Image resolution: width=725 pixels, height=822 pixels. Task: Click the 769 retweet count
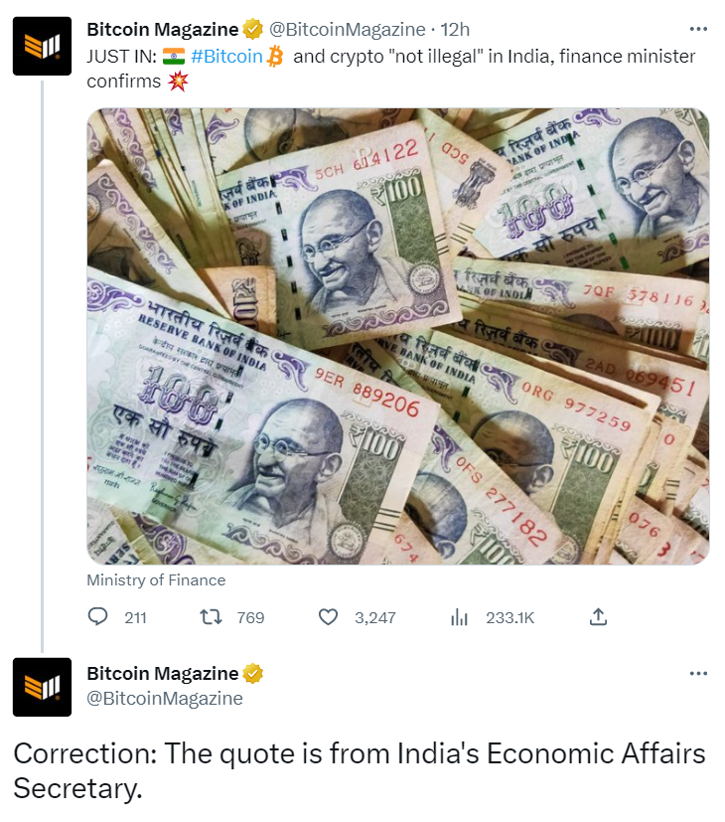[x=250, y=617]
